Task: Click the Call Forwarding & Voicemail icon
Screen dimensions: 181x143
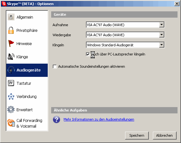Action: click(11, 123)
